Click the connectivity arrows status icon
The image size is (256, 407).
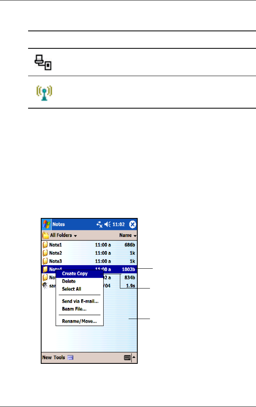click(99, 225)
